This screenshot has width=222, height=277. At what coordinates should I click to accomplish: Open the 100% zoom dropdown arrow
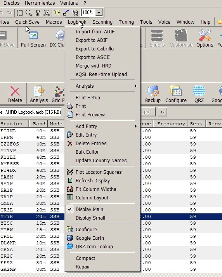[99, 12]
